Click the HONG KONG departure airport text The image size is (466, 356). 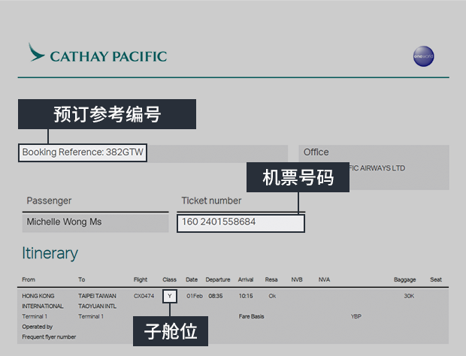(38, 296)
